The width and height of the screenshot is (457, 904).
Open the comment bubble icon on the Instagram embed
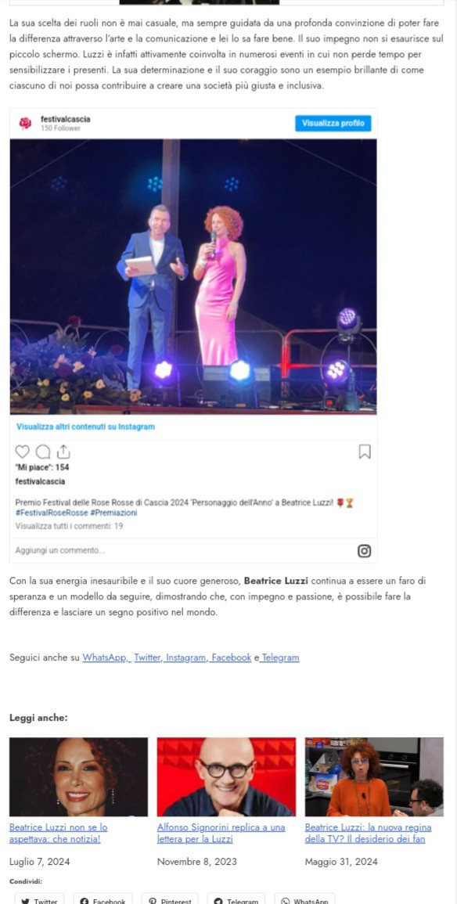click(x=42, y=452)
